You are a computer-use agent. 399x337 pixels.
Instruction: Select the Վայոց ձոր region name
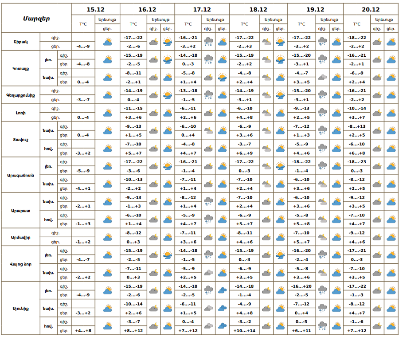coord(20,264)
